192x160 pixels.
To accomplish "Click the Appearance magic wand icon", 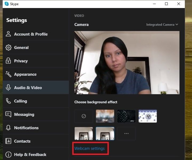I will tap(8, 74).
